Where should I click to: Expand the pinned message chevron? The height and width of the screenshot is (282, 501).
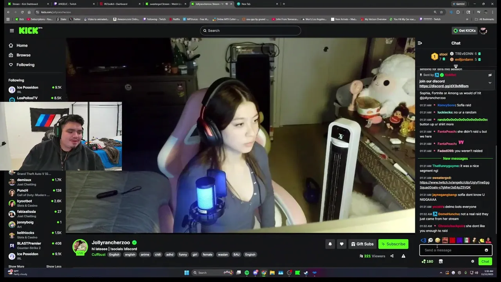[490, 83]
